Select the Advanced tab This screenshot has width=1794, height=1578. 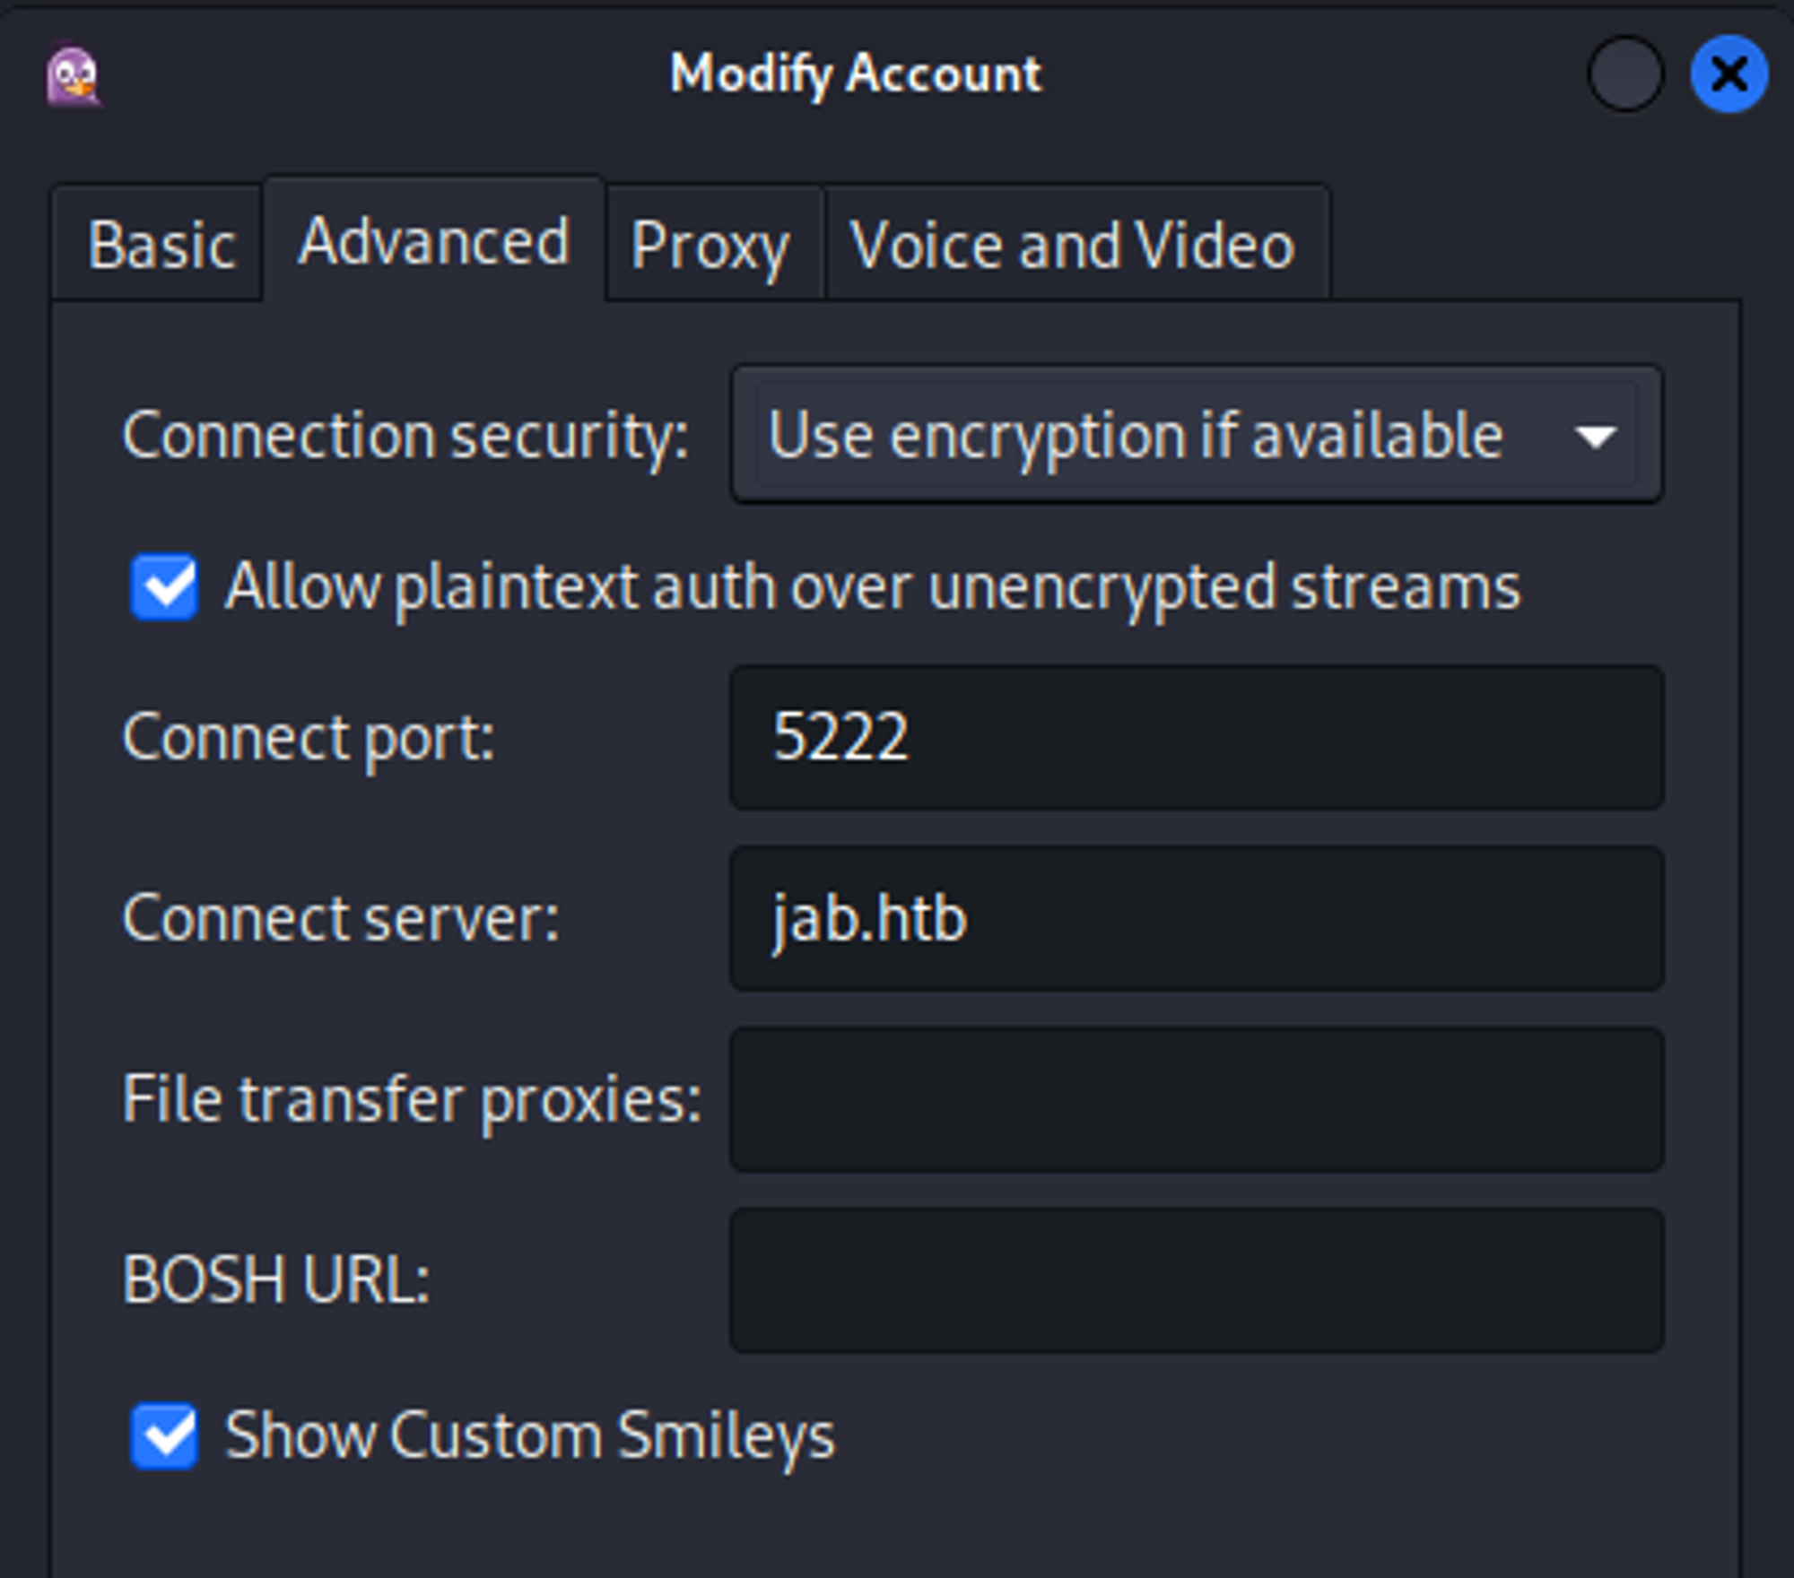tap(433, 241)
